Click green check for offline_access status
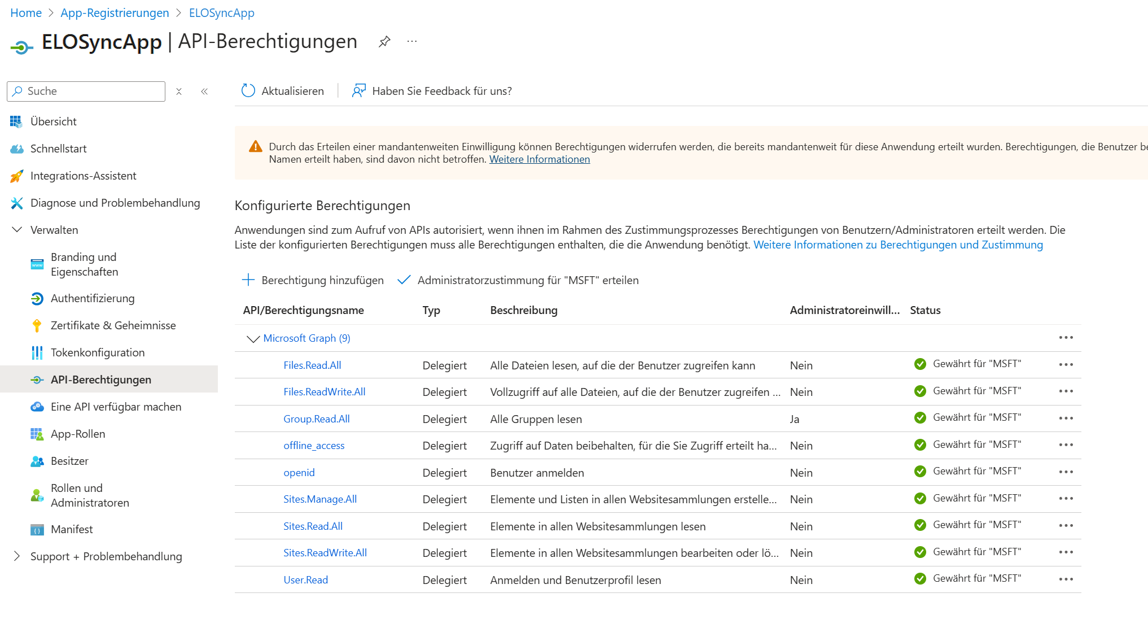This screenshot has width=1148, height=619. [x=920, y=445]
